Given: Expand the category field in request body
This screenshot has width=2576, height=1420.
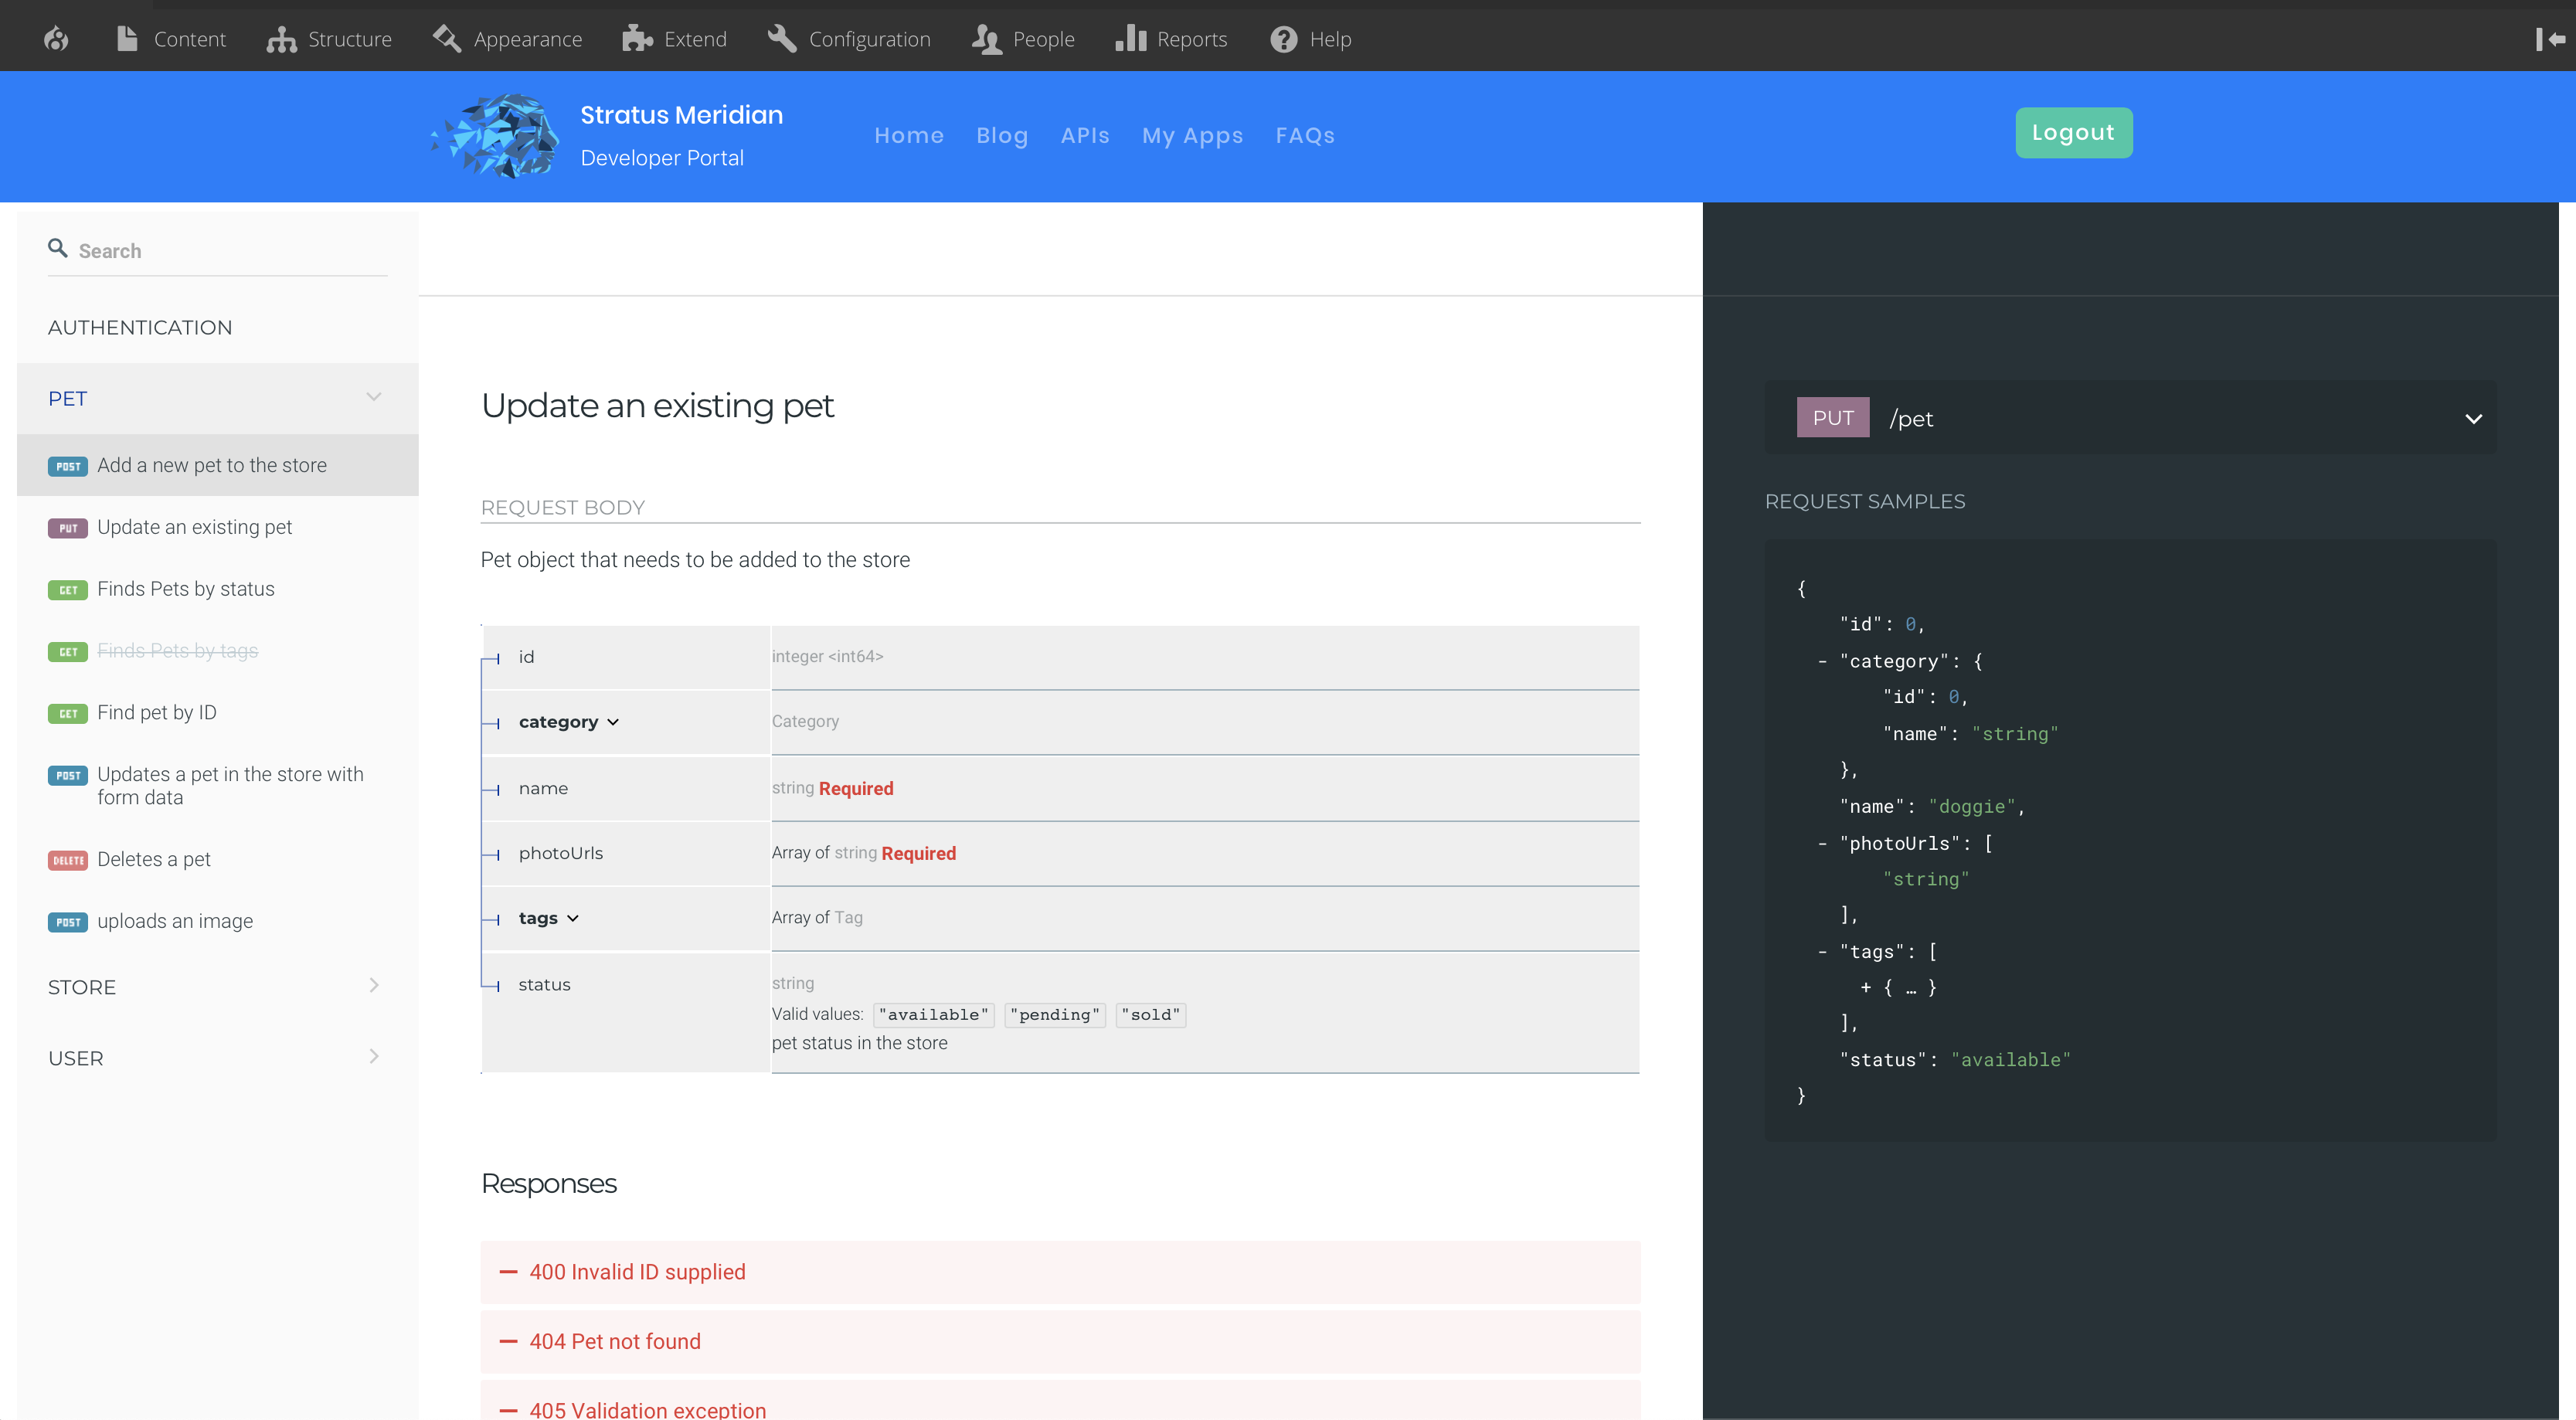Looking at the screenshot, I should click(614, 722).
